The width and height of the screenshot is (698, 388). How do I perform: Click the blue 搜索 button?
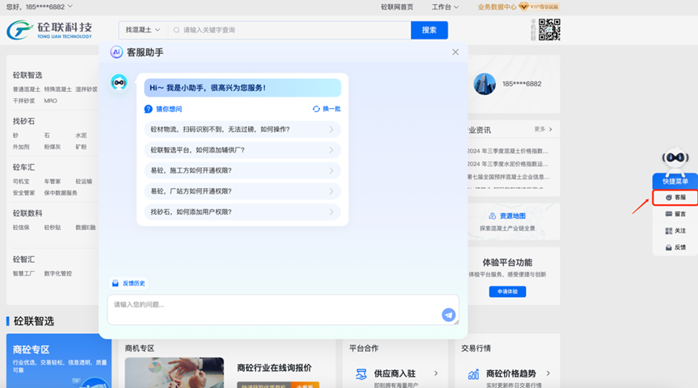[429, 30]
